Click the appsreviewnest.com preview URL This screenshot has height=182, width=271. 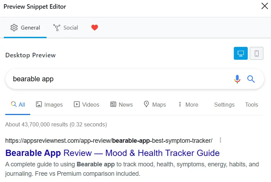(109, 141)
